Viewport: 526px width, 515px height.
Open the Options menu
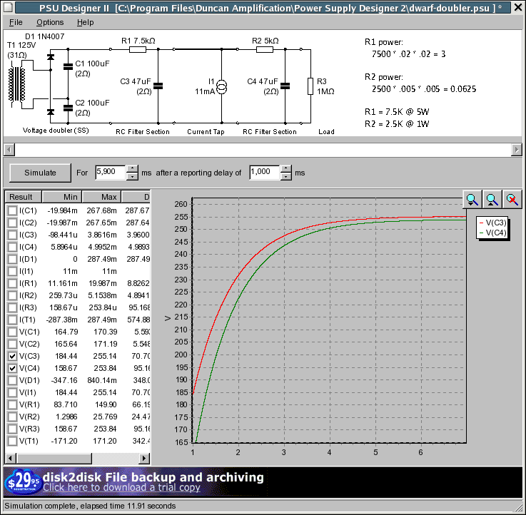click(50, 23)
